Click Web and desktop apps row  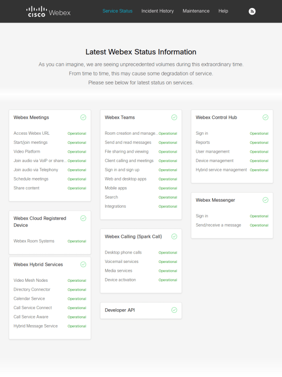(x=141, y=179)
